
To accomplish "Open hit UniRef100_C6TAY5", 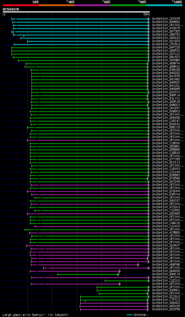I will coord(166,19).
